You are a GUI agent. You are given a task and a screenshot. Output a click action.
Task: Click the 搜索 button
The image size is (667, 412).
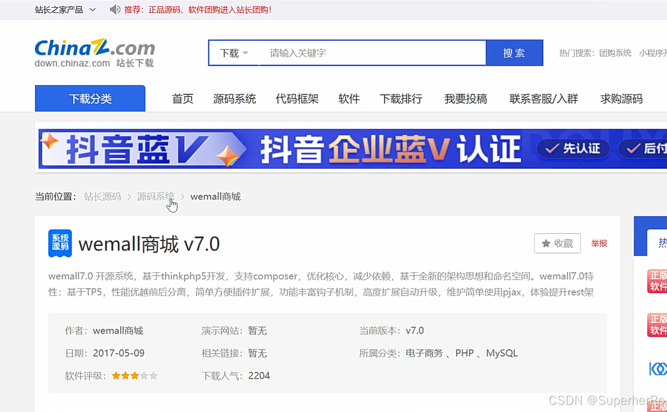coord(514,53)
